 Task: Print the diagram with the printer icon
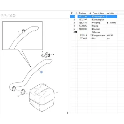(14, 15)
